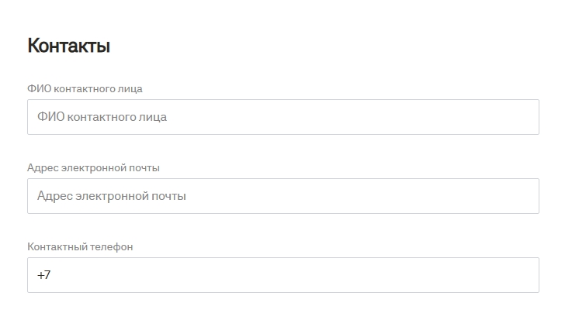Select the first field under Контакты

click(x=283, y=117)
